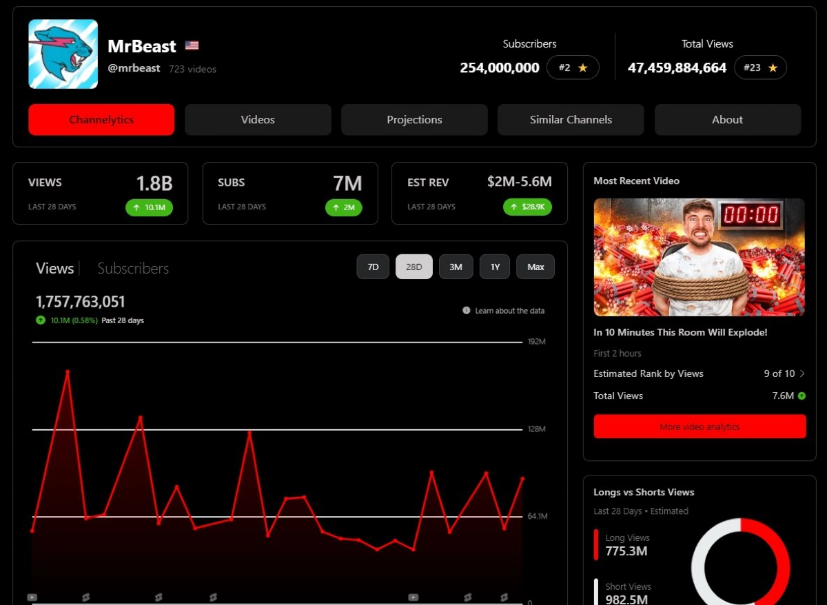Select the Views chart tab

54,269
